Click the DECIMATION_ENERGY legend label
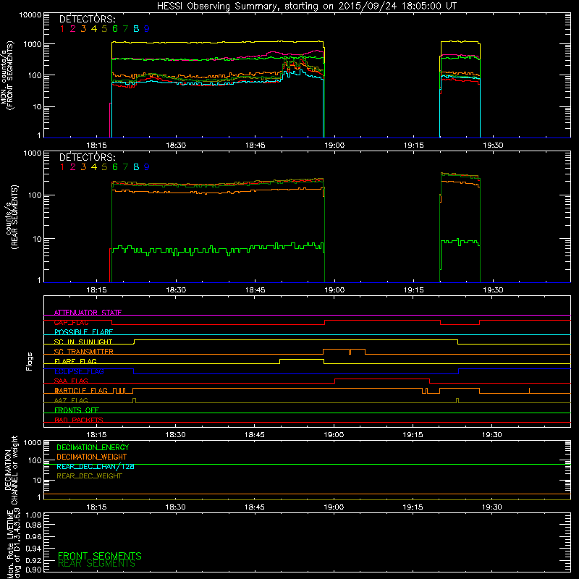579x579 pixels. [x=93, y=447]
